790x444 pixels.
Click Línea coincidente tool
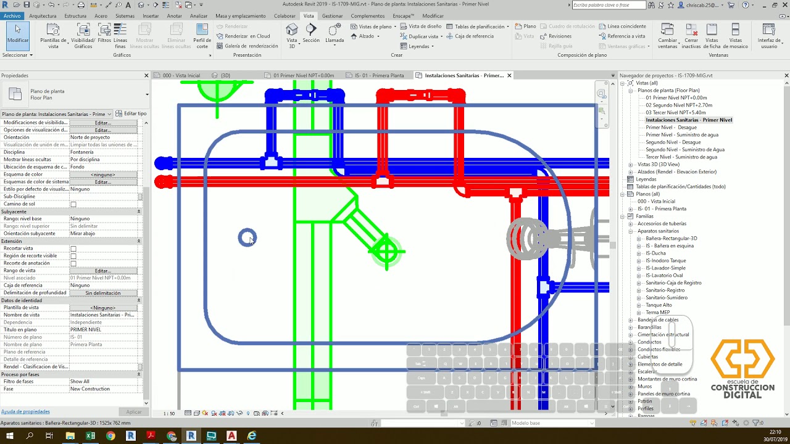622,27
